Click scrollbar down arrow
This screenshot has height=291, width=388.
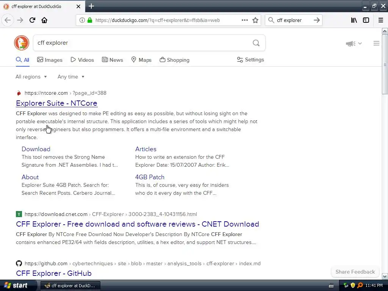tap(385, 276)
